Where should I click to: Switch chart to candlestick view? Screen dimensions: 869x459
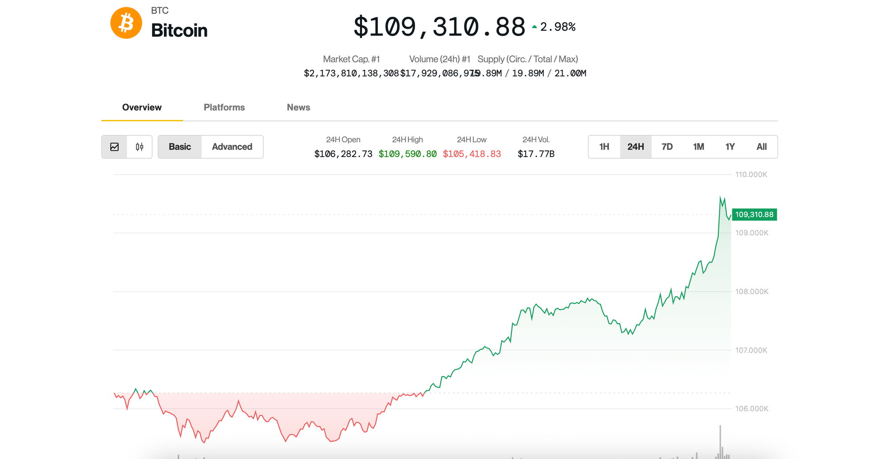pos(139,147)
